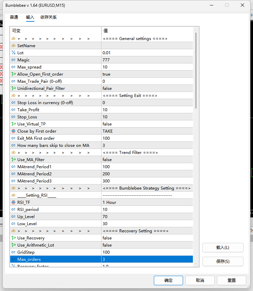
Task: Click the integer icon beside Max_Trade_Pair
Action: (x=13, y=81)
